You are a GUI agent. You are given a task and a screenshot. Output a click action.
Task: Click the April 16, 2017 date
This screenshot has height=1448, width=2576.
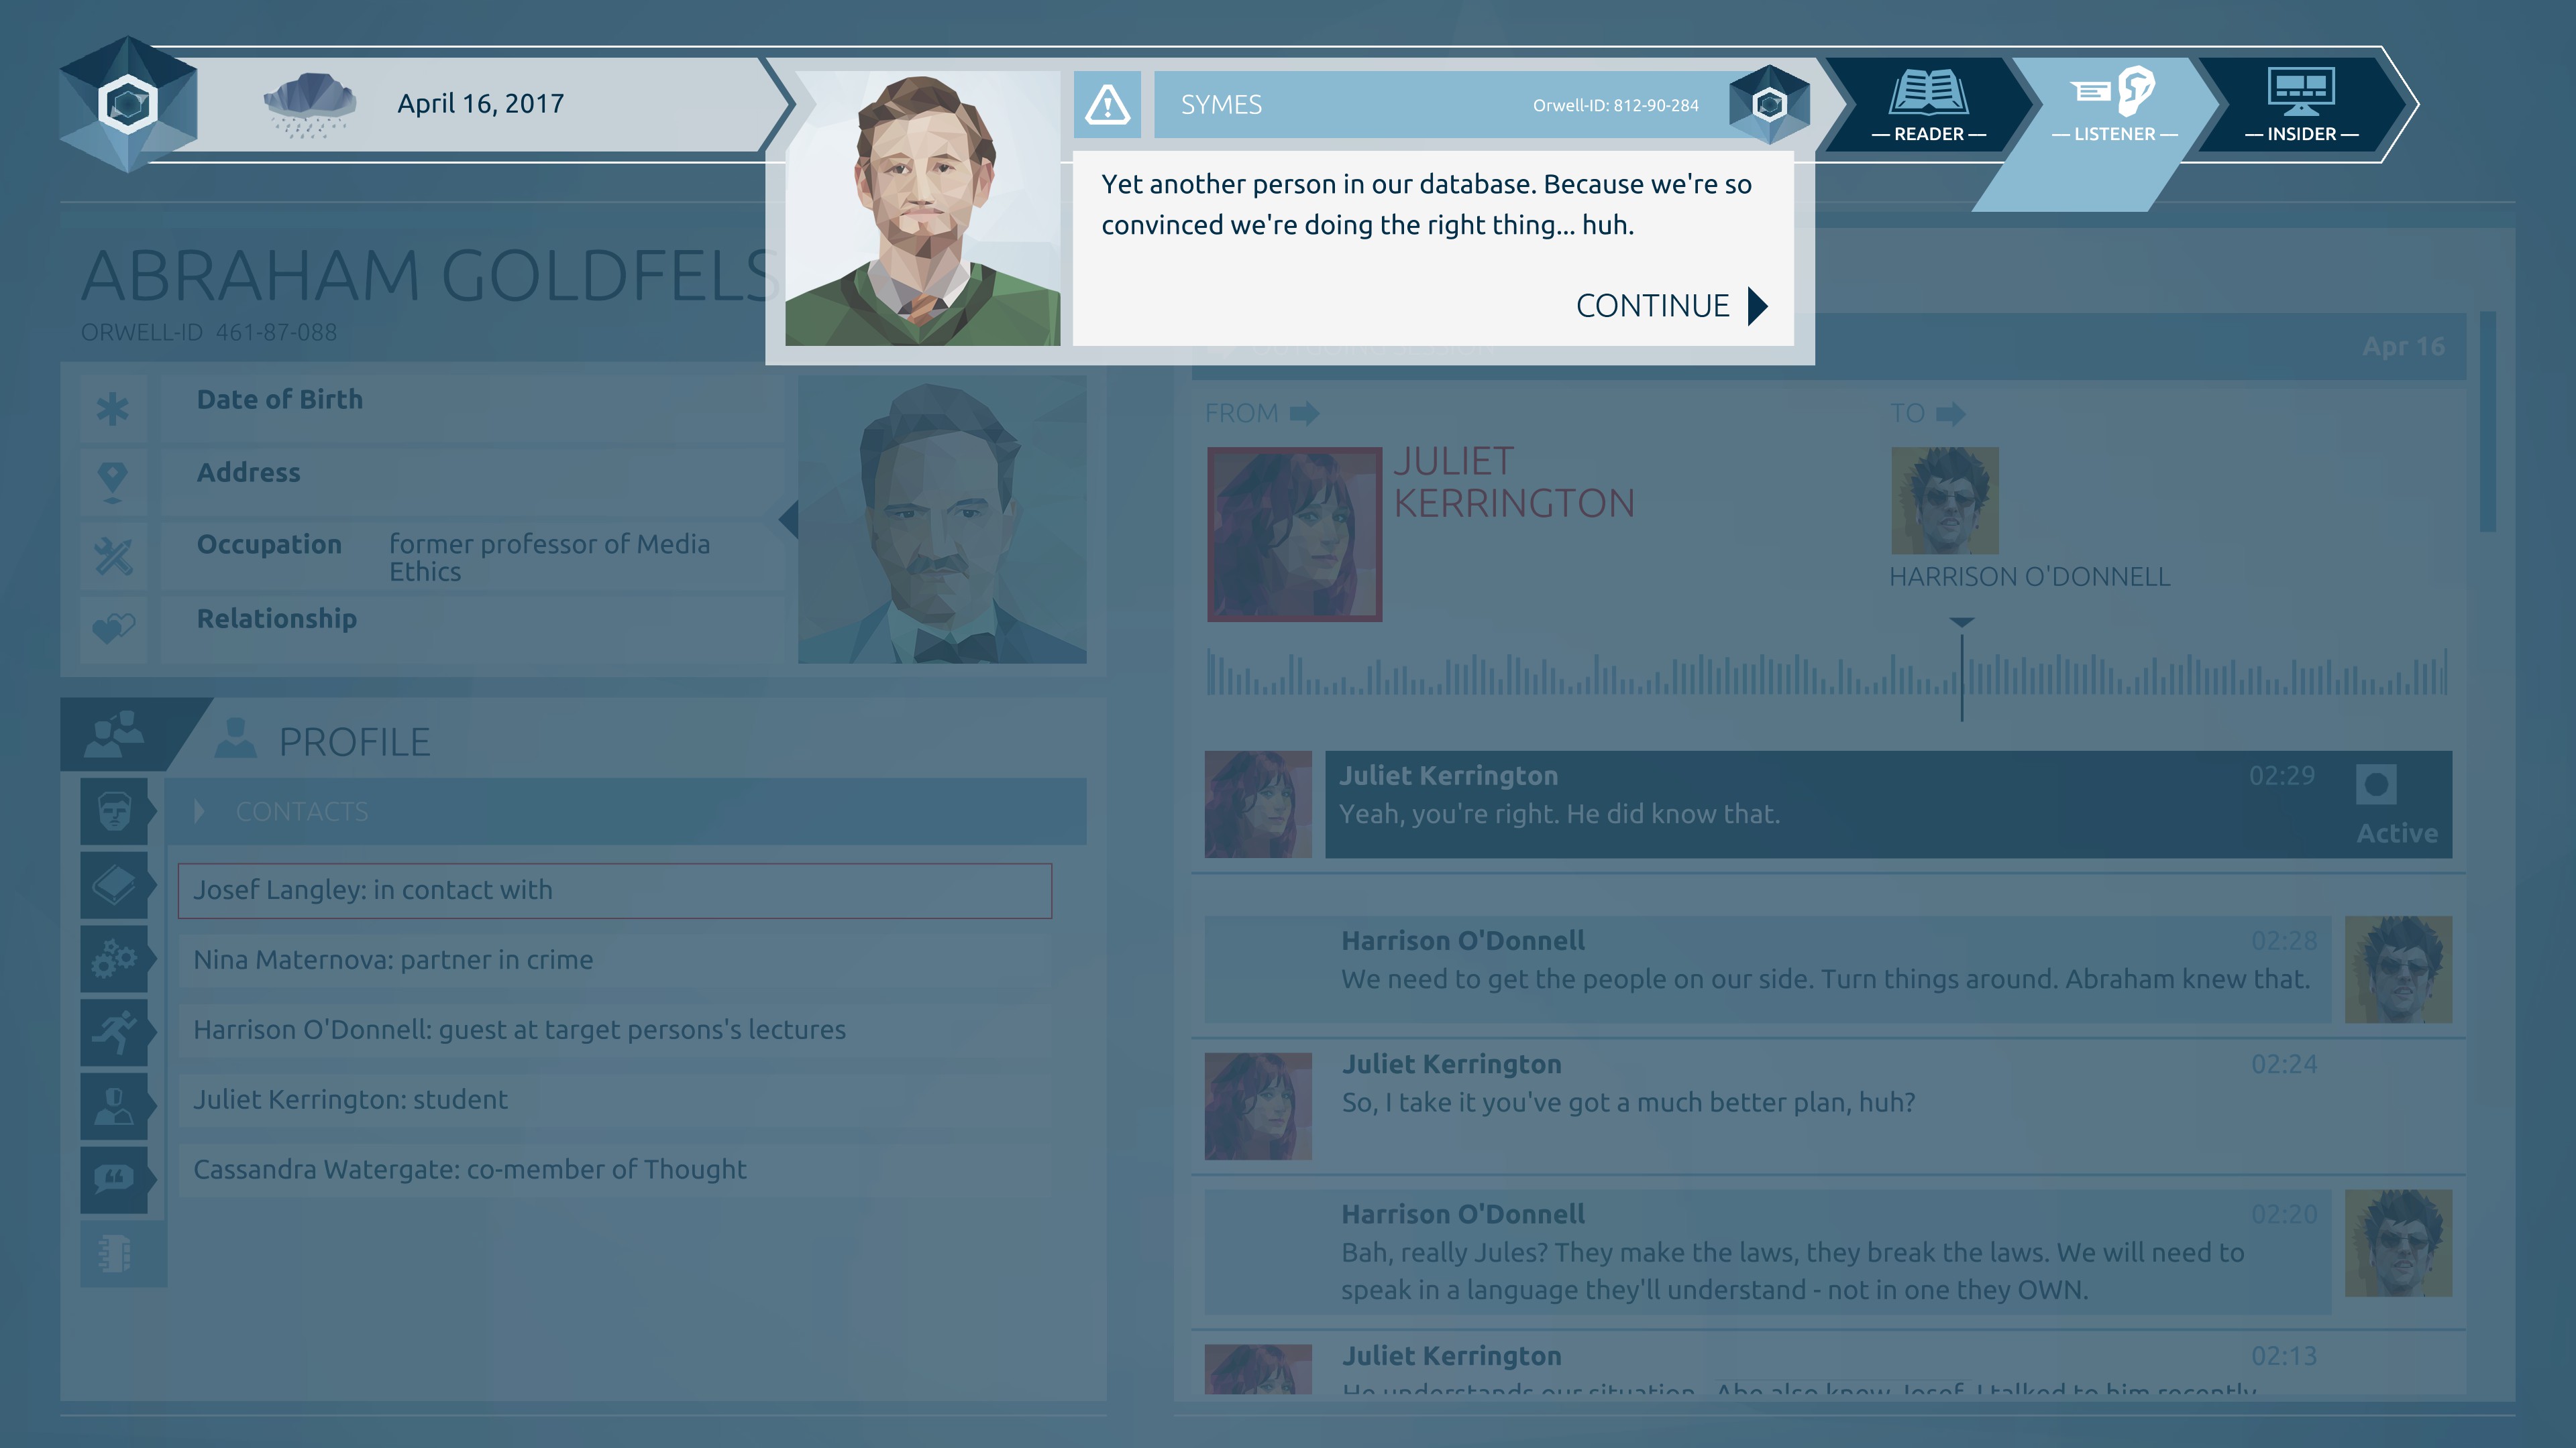481,104
